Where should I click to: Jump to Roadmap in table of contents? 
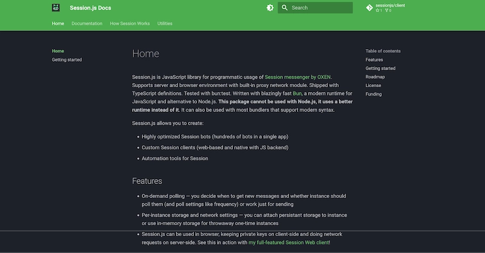[375, 77]
